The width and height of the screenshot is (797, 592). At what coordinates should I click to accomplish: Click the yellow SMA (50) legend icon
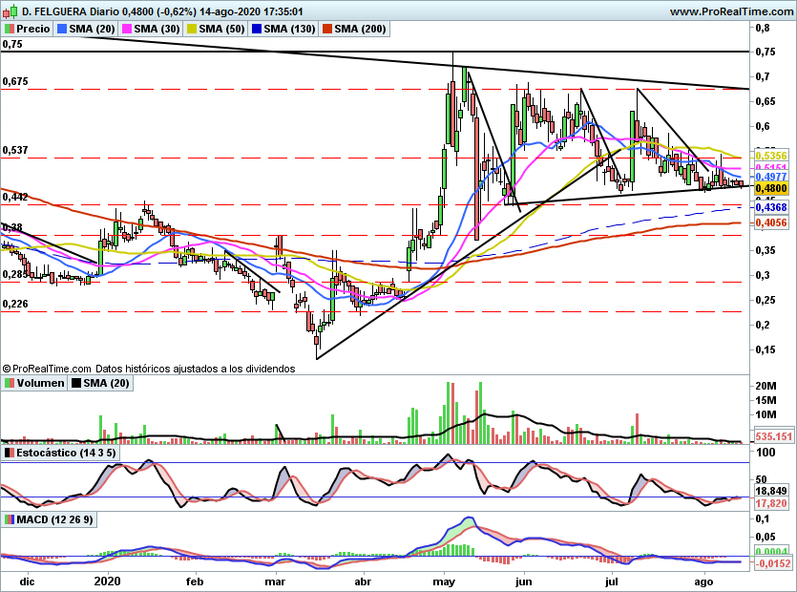[x=192, y=29]
